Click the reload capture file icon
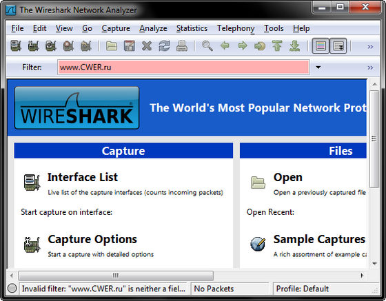Viewport: 386px width, 301px height. click(164, 46)
